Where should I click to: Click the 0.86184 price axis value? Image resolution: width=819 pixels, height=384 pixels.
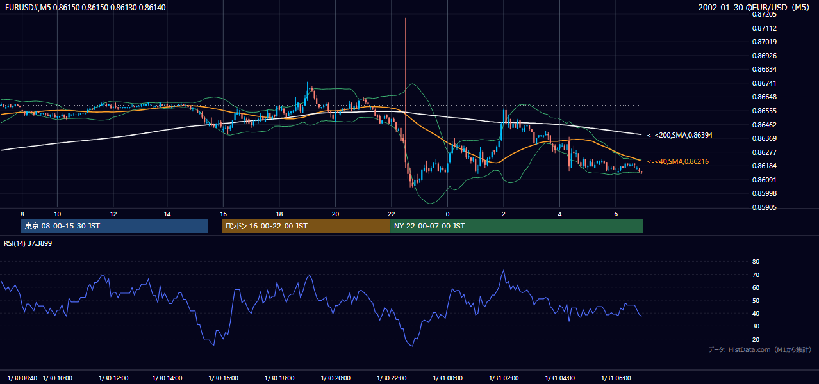(764, 166)
